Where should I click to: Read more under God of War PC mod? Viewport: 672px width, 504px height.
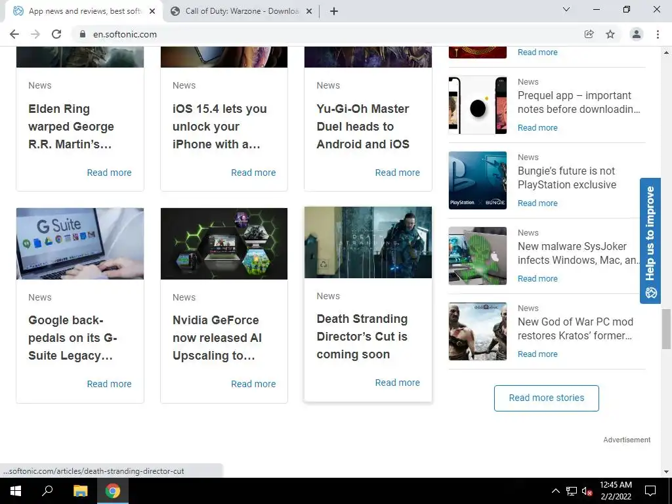click(537, 354)
